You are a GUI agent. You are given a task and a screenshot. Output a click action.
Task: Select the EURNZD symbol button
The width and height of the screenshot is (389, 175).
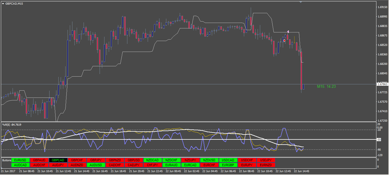point(266,165)
